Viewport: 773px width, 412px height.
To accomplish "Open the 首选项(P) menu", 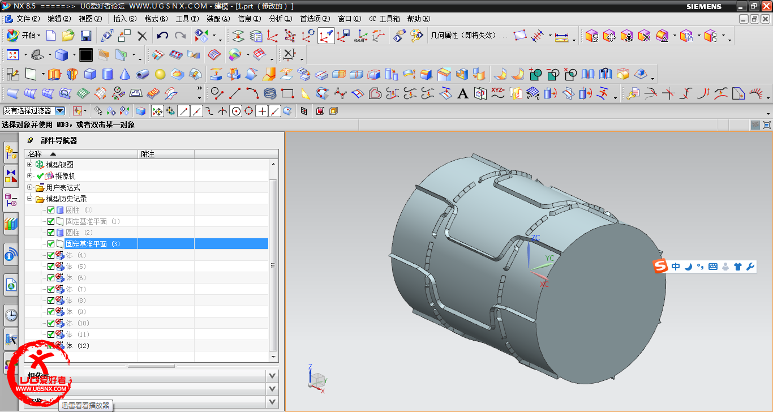I will (315, 19).
